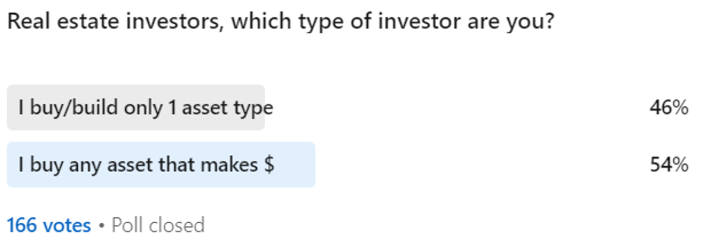
Task: Click the question mark ending the poll question
Action: coord(548,22)
